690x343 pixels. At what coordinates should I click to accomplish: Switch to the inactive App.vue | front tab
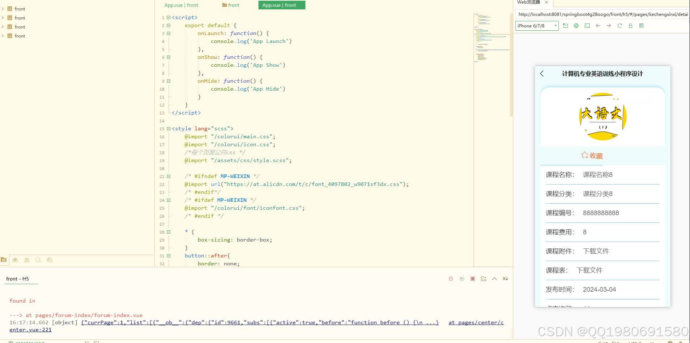coord(181,5)
